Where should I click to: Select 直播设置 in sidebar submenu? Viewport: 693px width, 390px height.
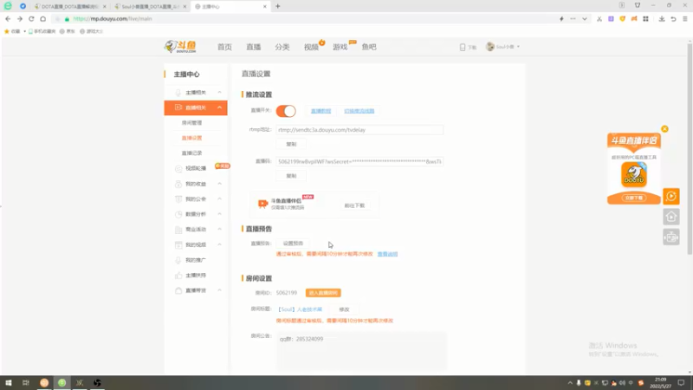191,138
